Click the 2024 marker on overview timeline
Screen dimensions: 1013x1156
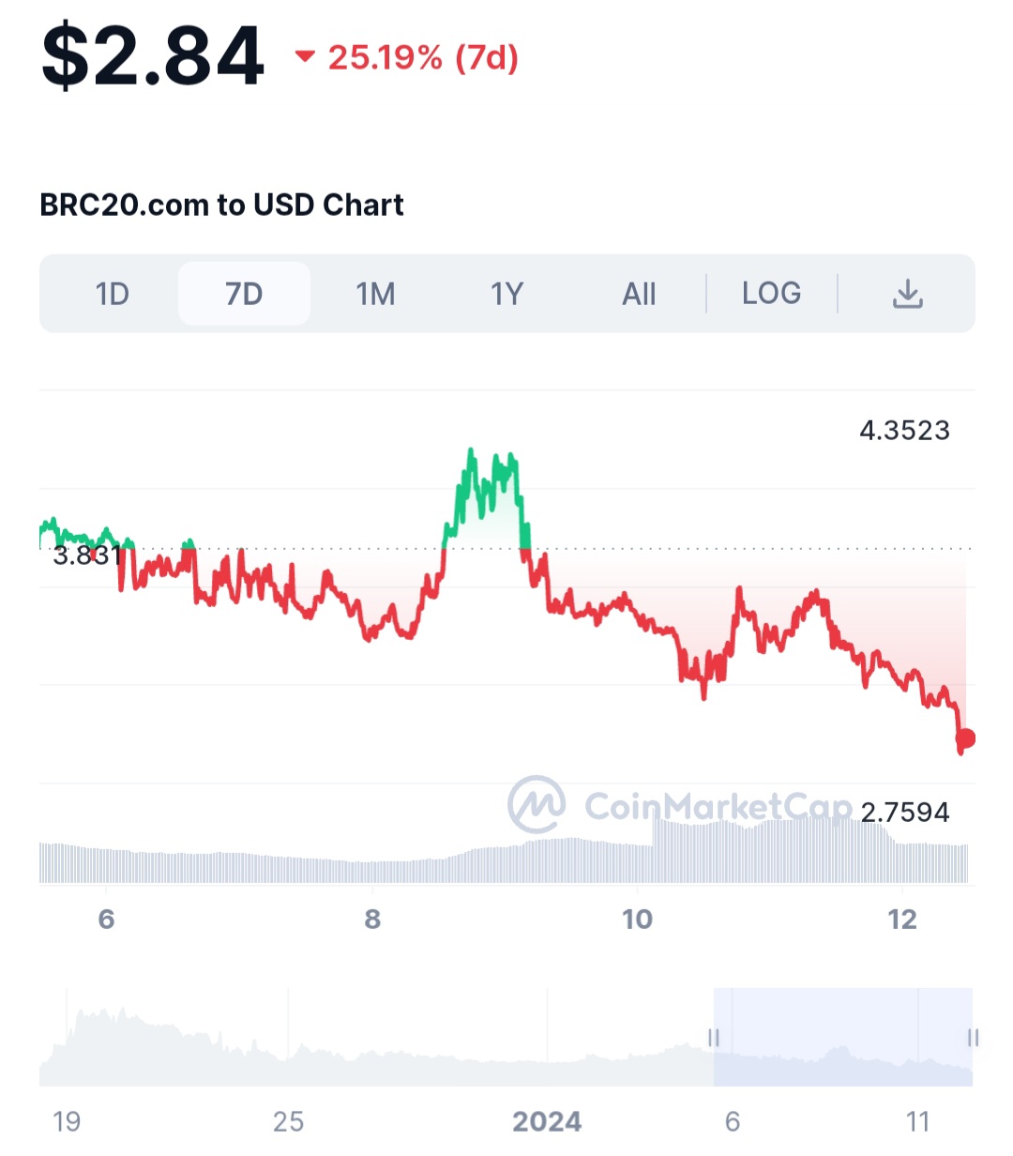click(547, 1121)
